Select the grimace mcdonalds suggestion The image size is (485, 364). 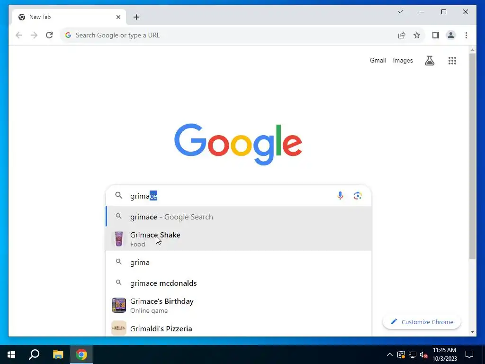[239, 283]
